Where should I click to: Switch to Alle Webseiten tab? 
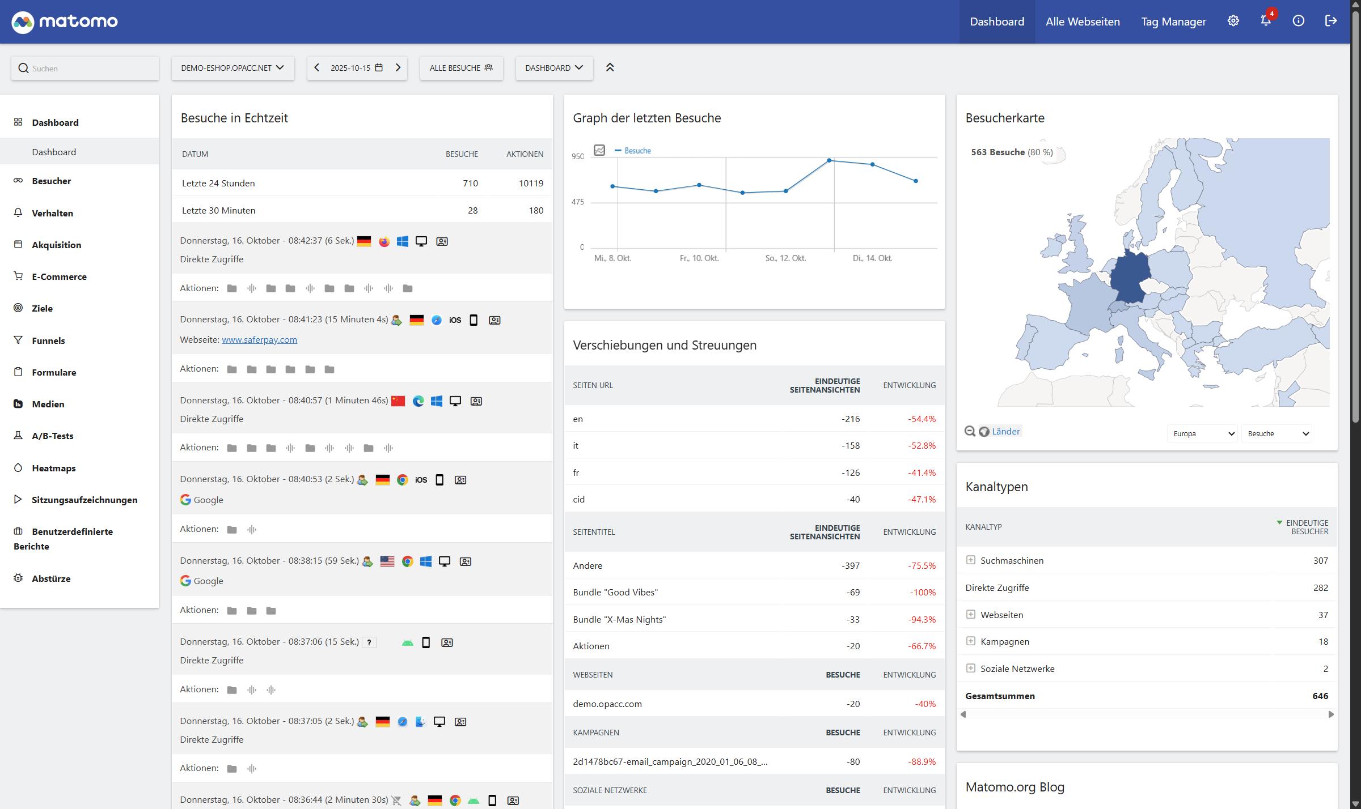(1083, 22)
